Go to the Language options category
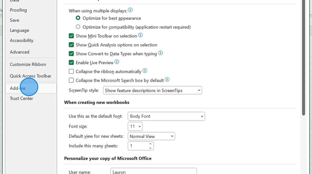Image resolution: width=312 pixels, height=174 pixels. click(20, 30)
